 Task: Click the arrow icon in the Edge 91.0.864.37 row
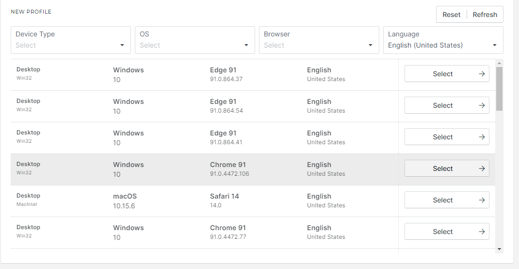[482, 74]
